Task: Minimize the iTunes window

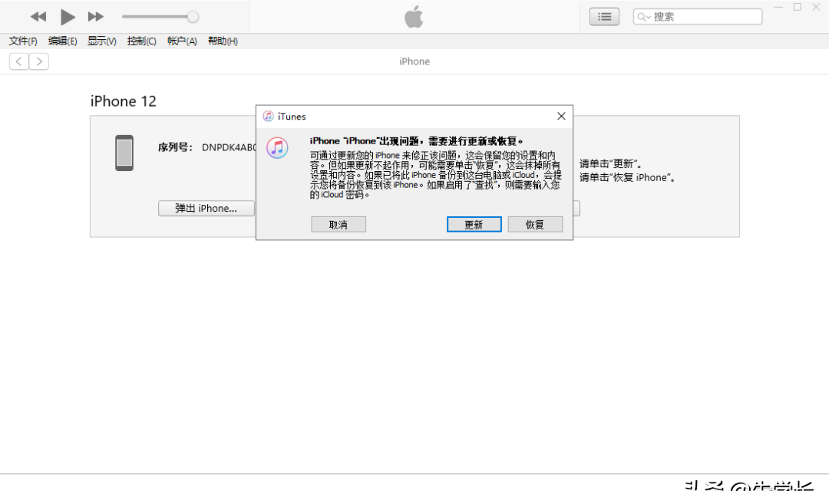Action: click(778, 7)
